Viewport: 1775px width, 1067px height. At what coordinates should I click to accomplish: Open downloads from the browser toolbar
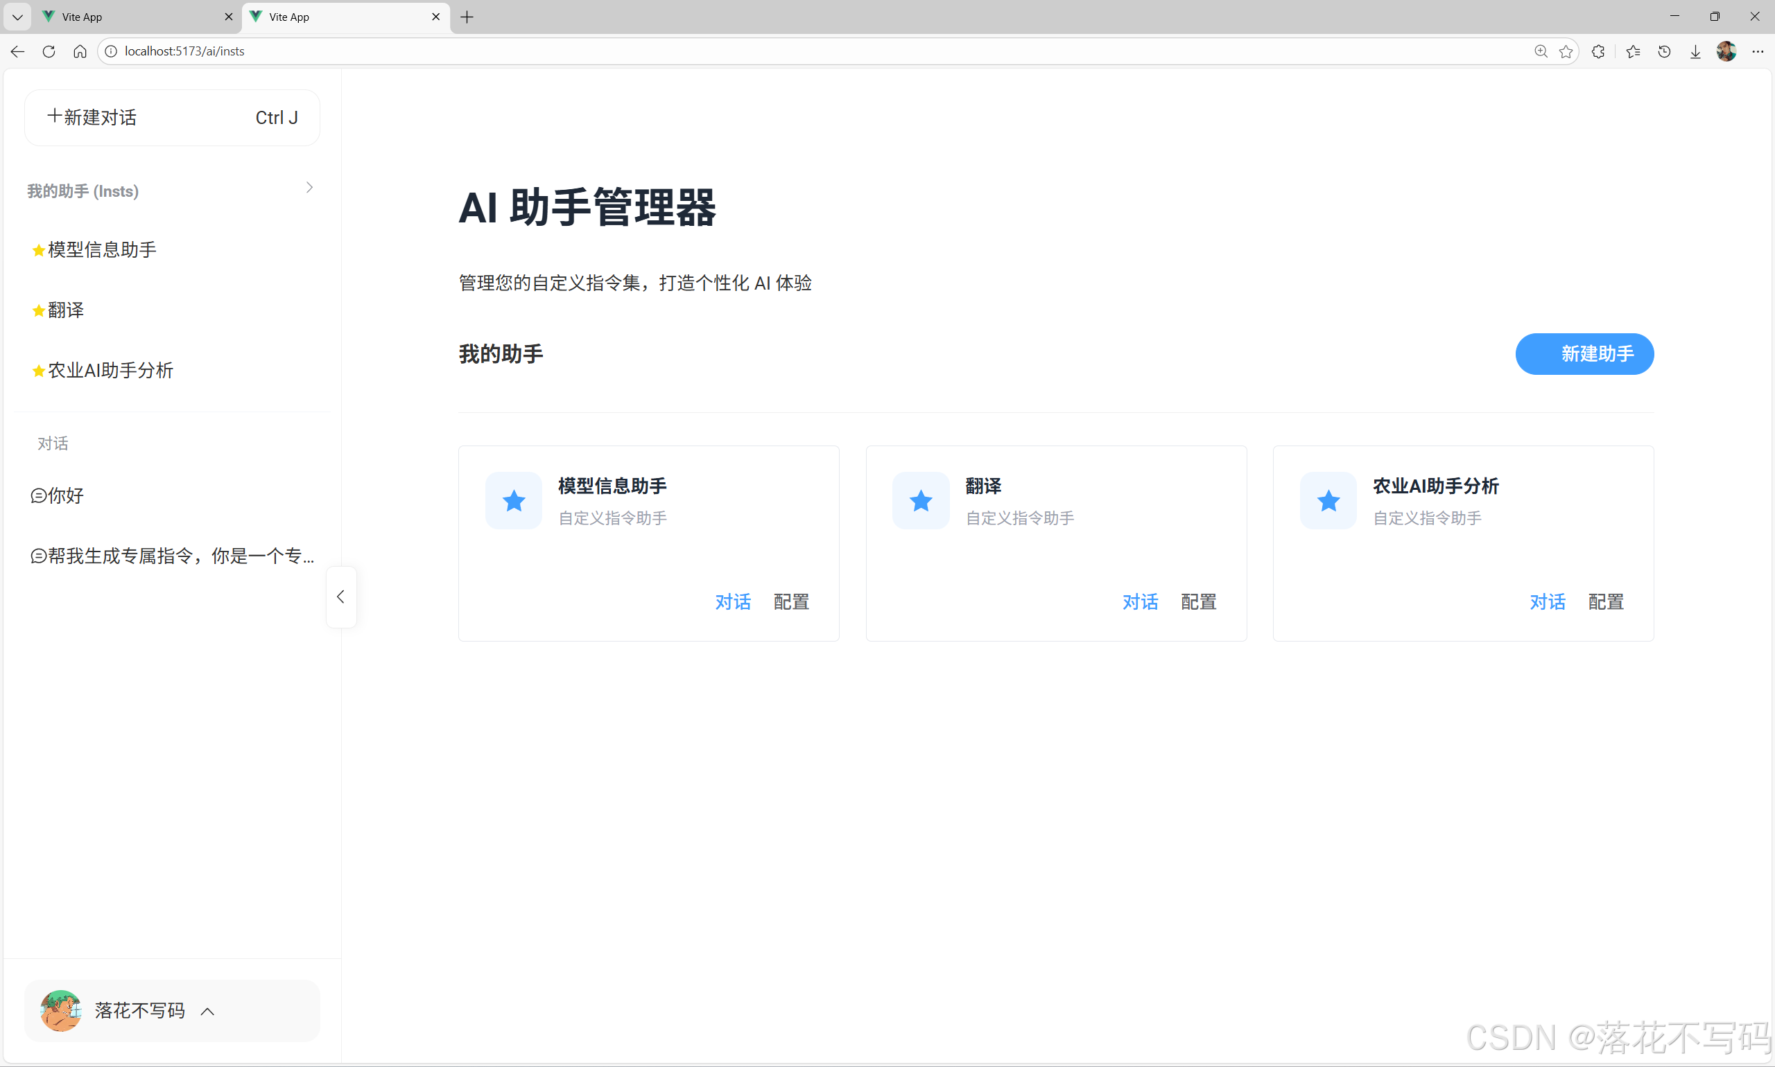pyautogui.click(x=1696, y=51)
